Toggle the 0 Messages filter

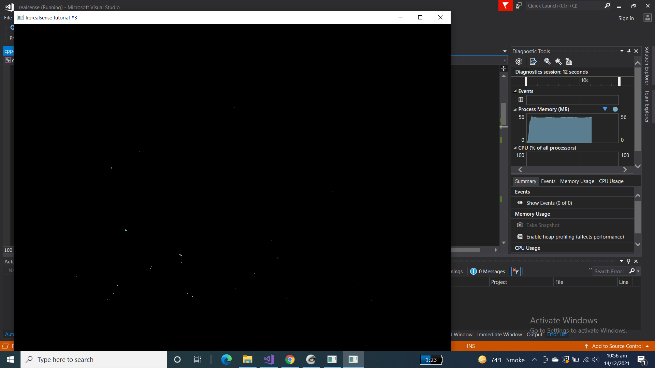(487, 272)
